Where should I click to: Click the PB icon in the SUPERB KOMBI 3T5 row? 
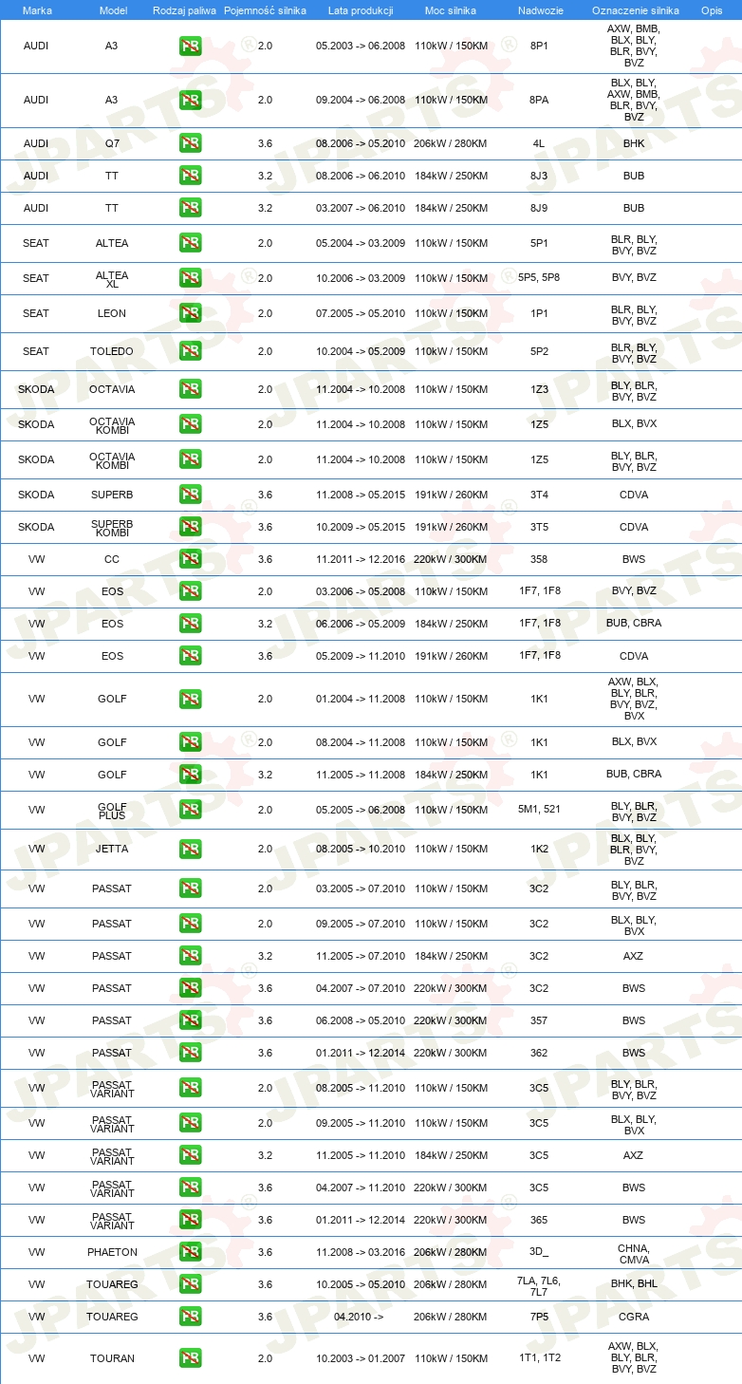[x=190, y=527]
